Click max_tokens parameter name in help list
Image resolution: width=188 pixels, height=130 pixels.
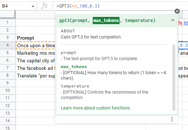[74, 67]
